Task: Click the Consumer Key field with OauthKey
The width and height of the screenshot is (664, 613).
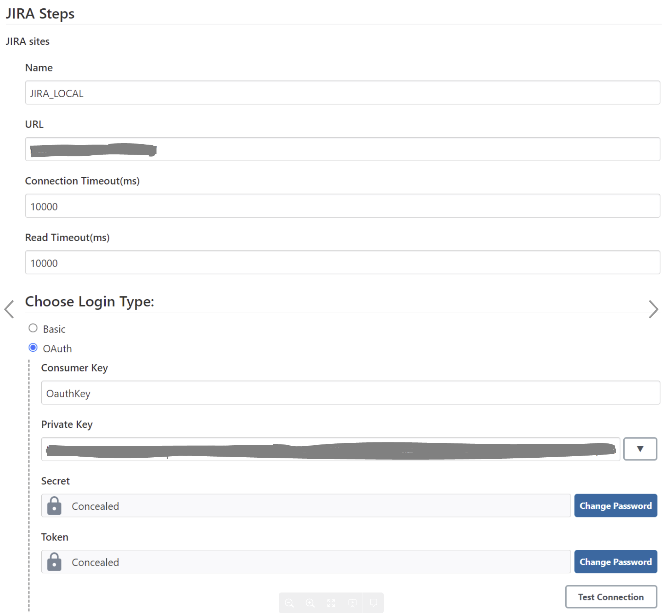Action: 350,393
